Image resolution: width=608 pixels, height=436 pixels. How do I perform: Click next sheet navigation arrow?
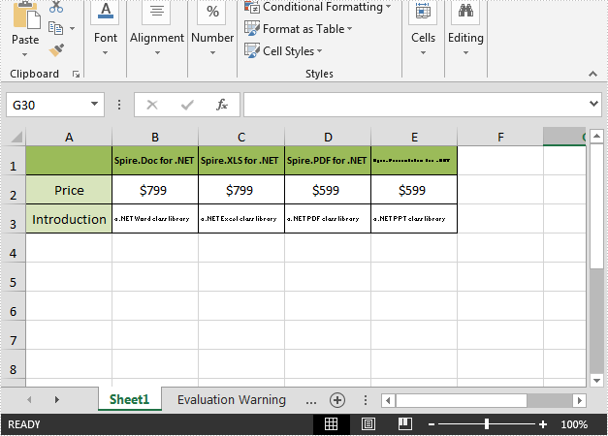56,399
